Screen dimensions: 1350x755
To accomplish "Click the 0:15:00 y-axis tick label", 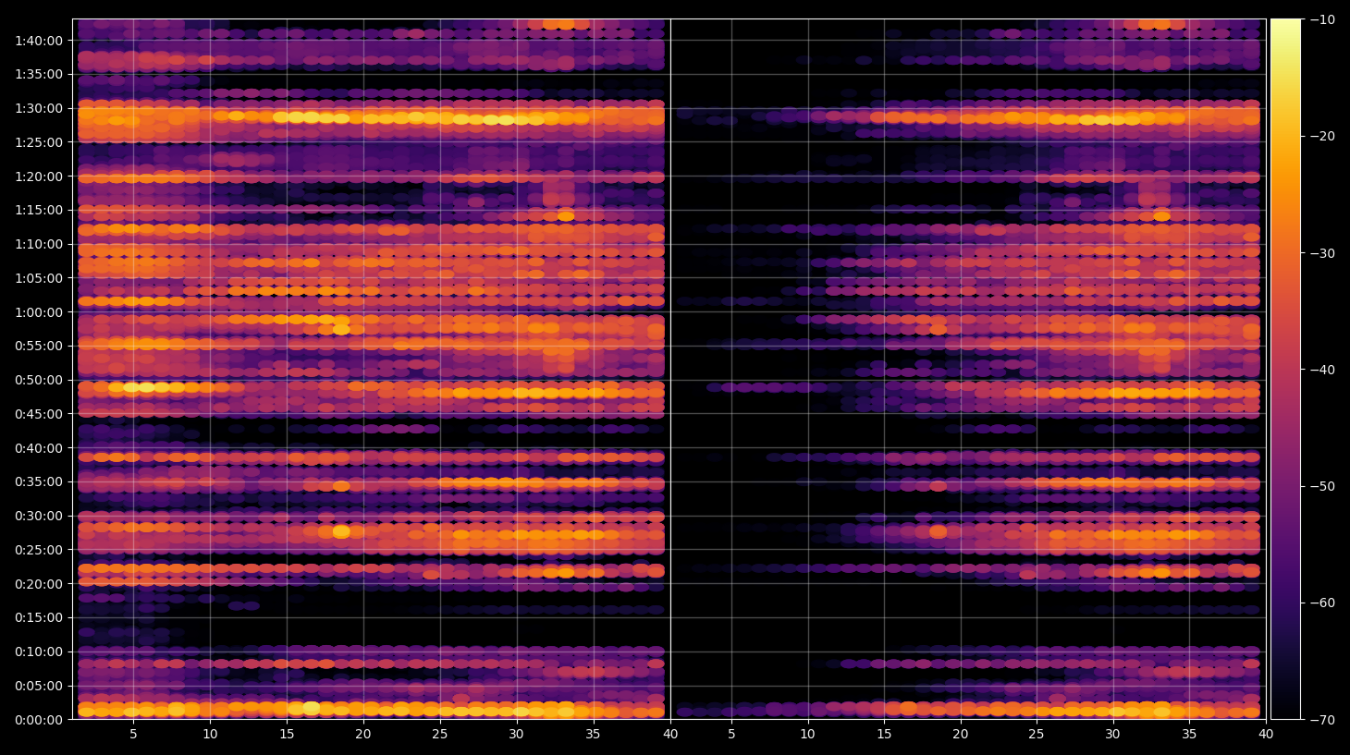I will 39,617.
